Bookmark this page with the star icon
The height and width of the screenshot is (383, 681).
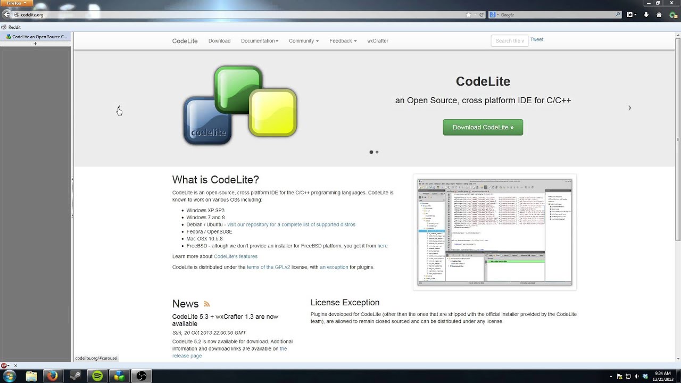pyautogui.click(x=468, y=15)
